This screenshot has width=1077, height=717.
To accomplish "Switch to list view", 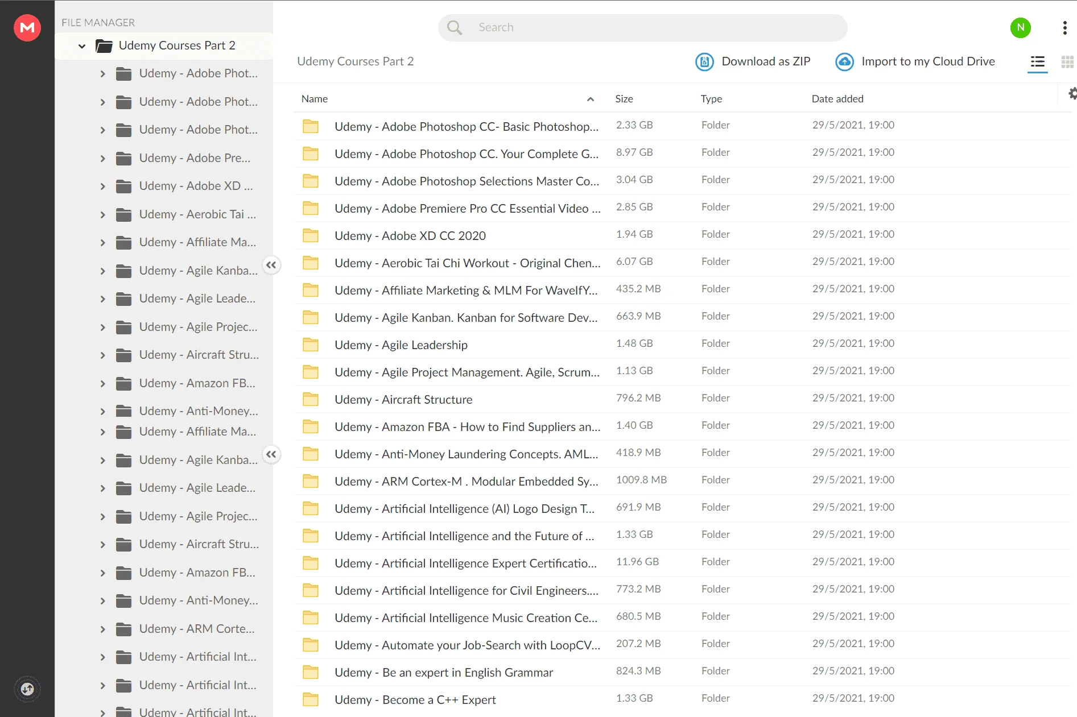I will point(1038,61).
